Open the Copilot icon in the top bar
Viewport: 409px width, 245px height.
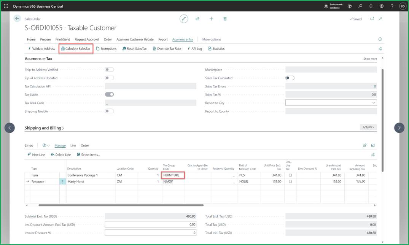click(350, 6)
